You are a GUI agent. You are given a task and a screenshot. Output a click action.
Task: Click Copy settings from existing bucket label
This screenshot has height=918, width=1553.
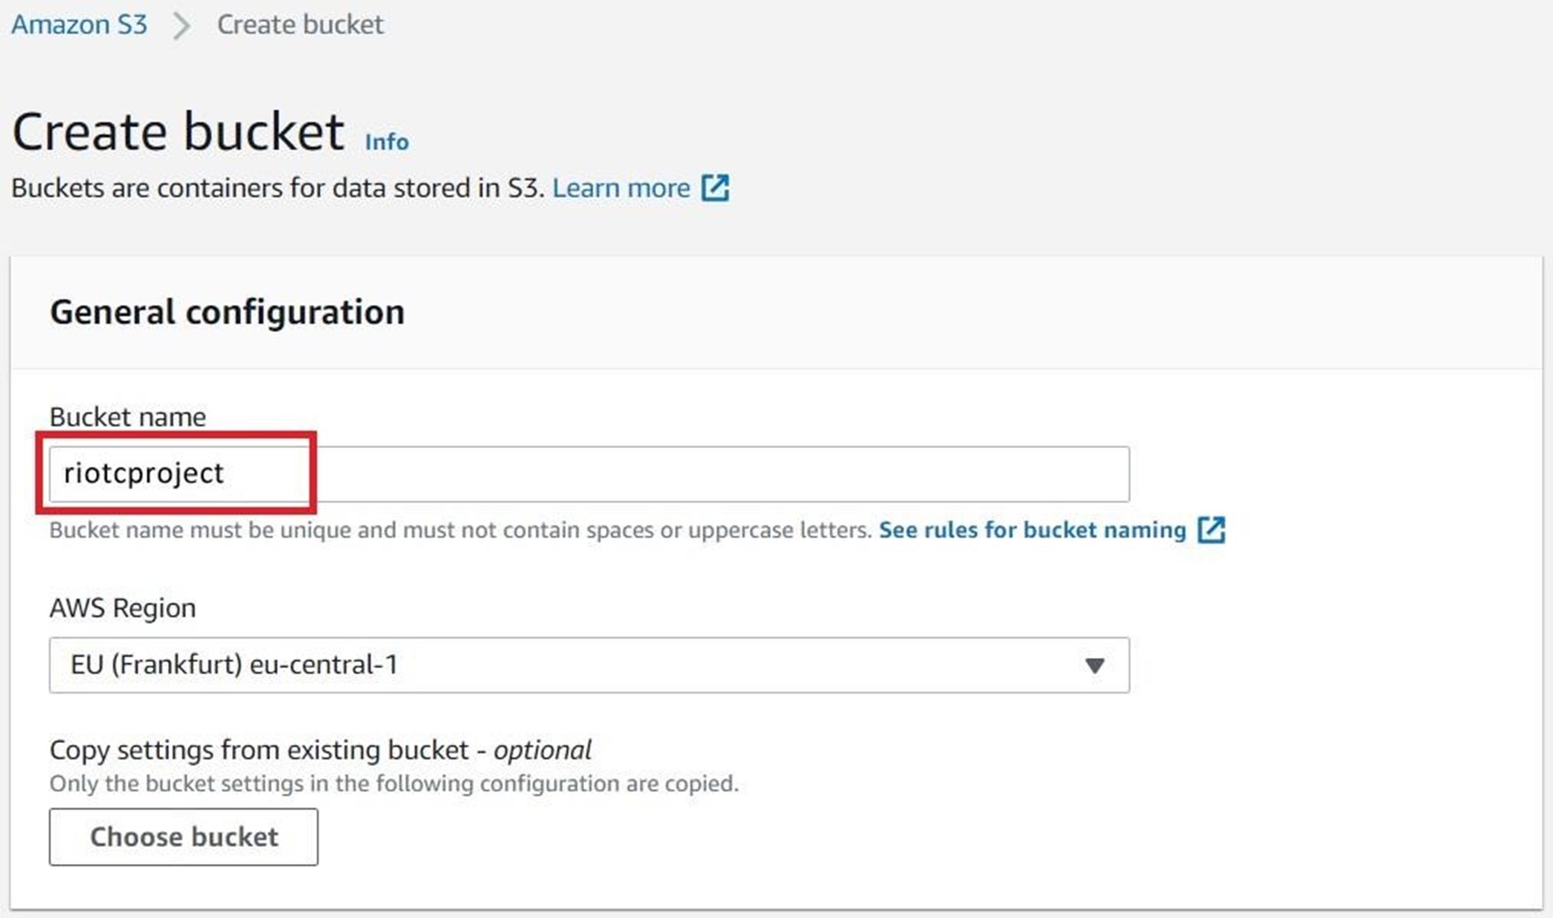[320, 750]
